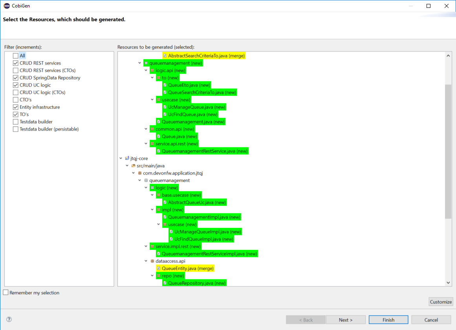Click the jtqj-core project icon
The width and height of the screenshot is (456, 330).
pyautogui.click(x=127, y=158)
